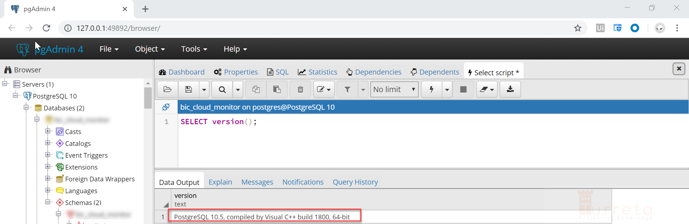
Task: Close the panel with the X button
Action: 679,68
